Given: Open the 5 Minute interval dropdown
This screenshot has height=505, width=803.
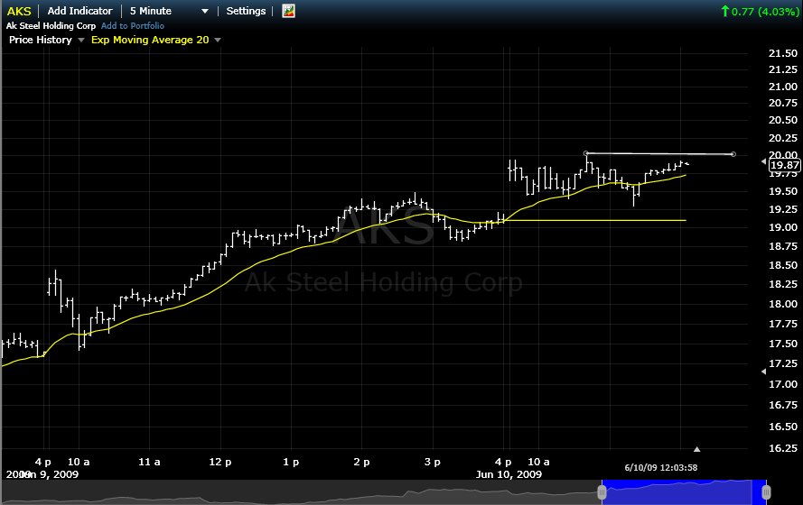Looking at the screenshot, I should 169,11.
